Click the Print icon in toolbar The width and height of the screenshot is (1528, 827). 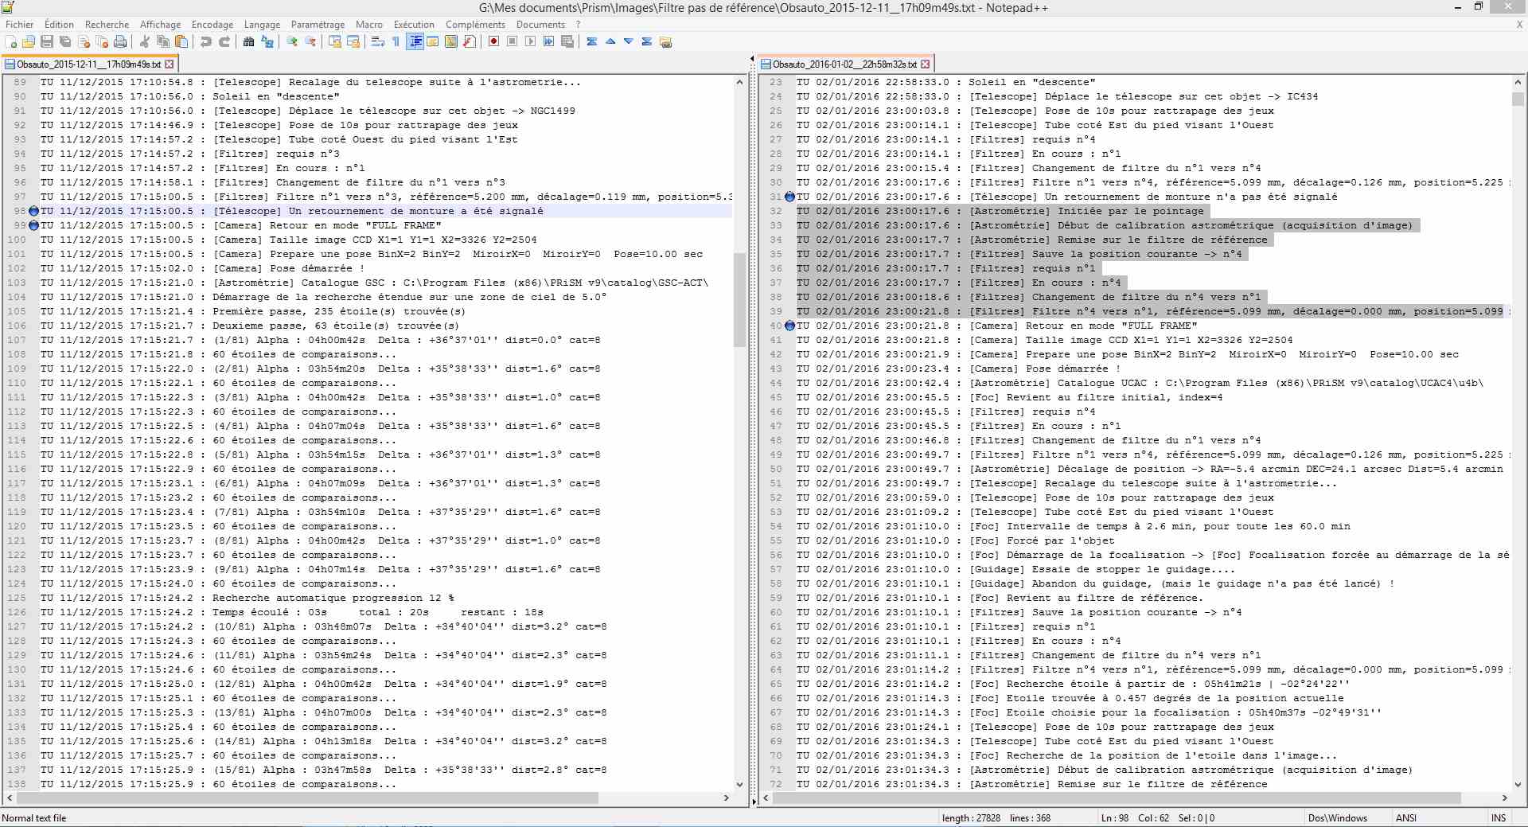click(x=120, y=42)
